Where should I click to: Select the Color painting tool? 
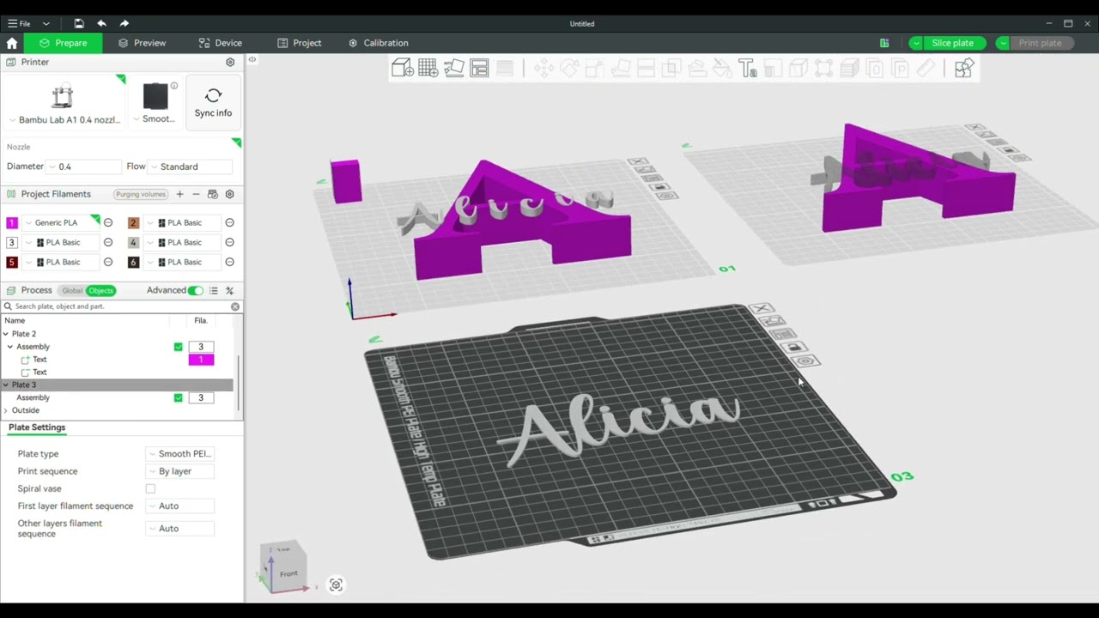(x=722, y=69)
